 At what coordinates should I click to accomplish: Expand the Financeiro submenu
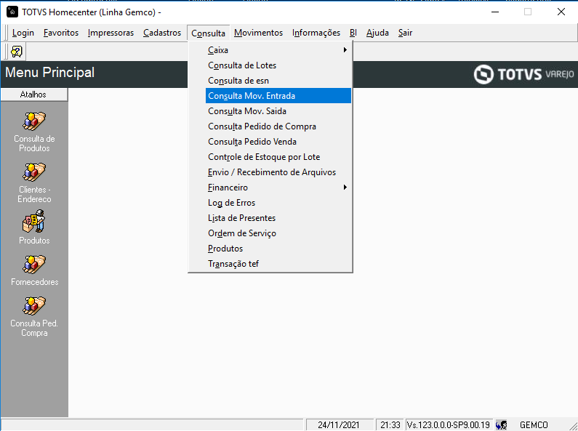[278, 188]
